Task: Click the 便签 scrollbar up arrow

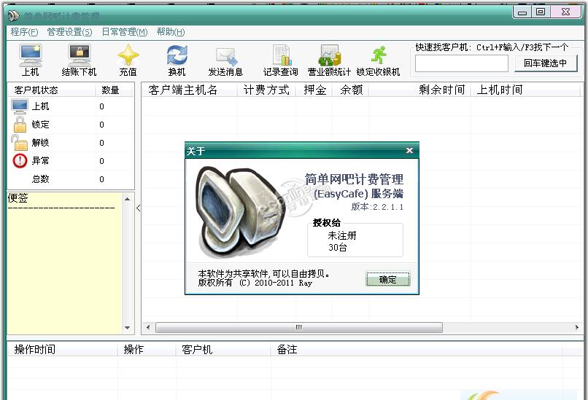Action: pyautogui.click(x=128, y=199)
